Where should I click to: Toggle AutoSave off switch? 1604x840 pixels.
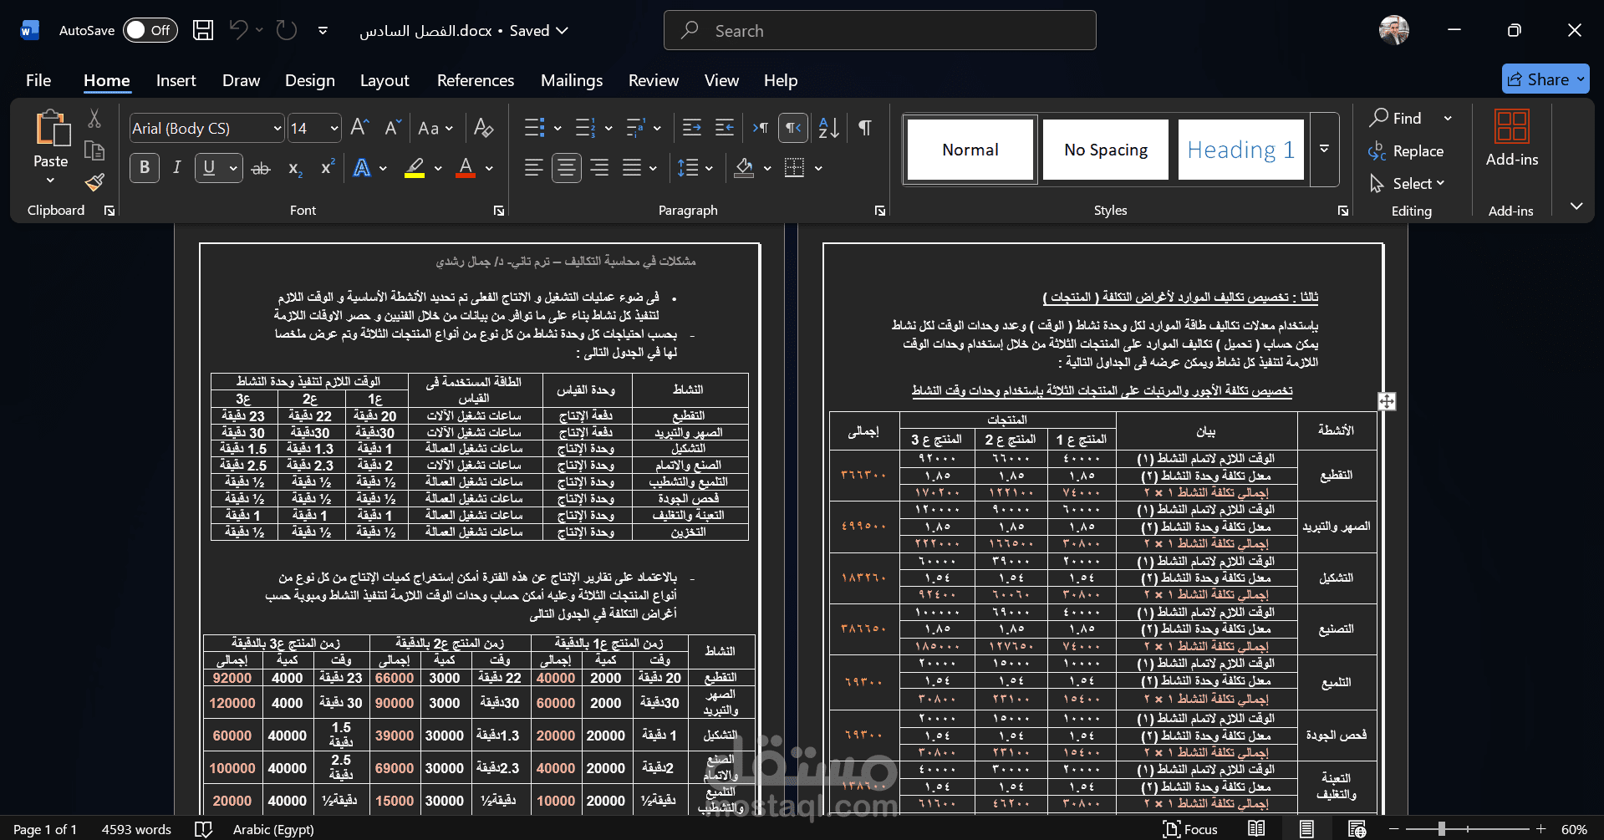[149, 29]
